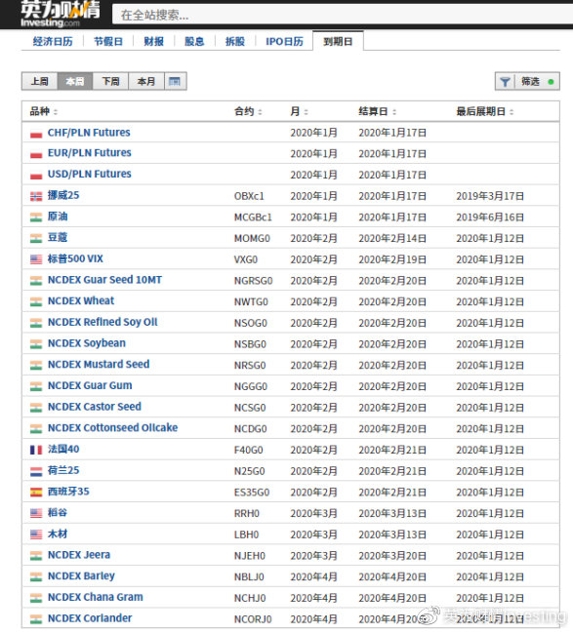Open the NCDEX Coriander link
Viewport: 573px width, 633px height.
click(90, 618)
